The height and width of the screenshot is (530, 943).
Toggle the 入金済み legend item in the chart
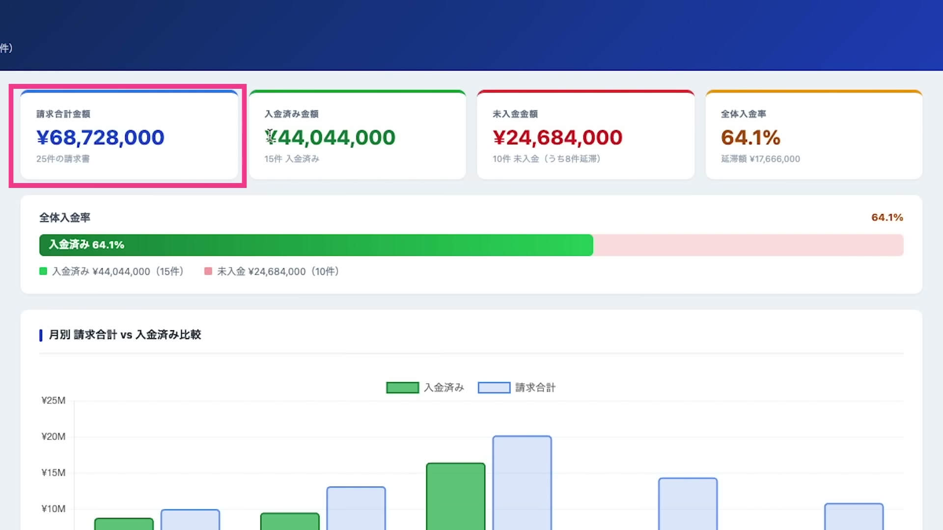click(425, 388)
